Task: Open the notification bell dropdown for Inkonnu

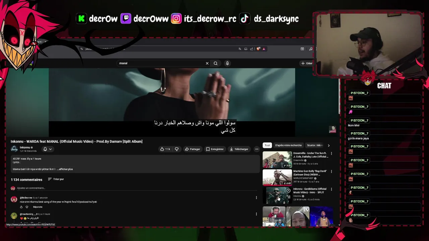Action: click(47, 149)
